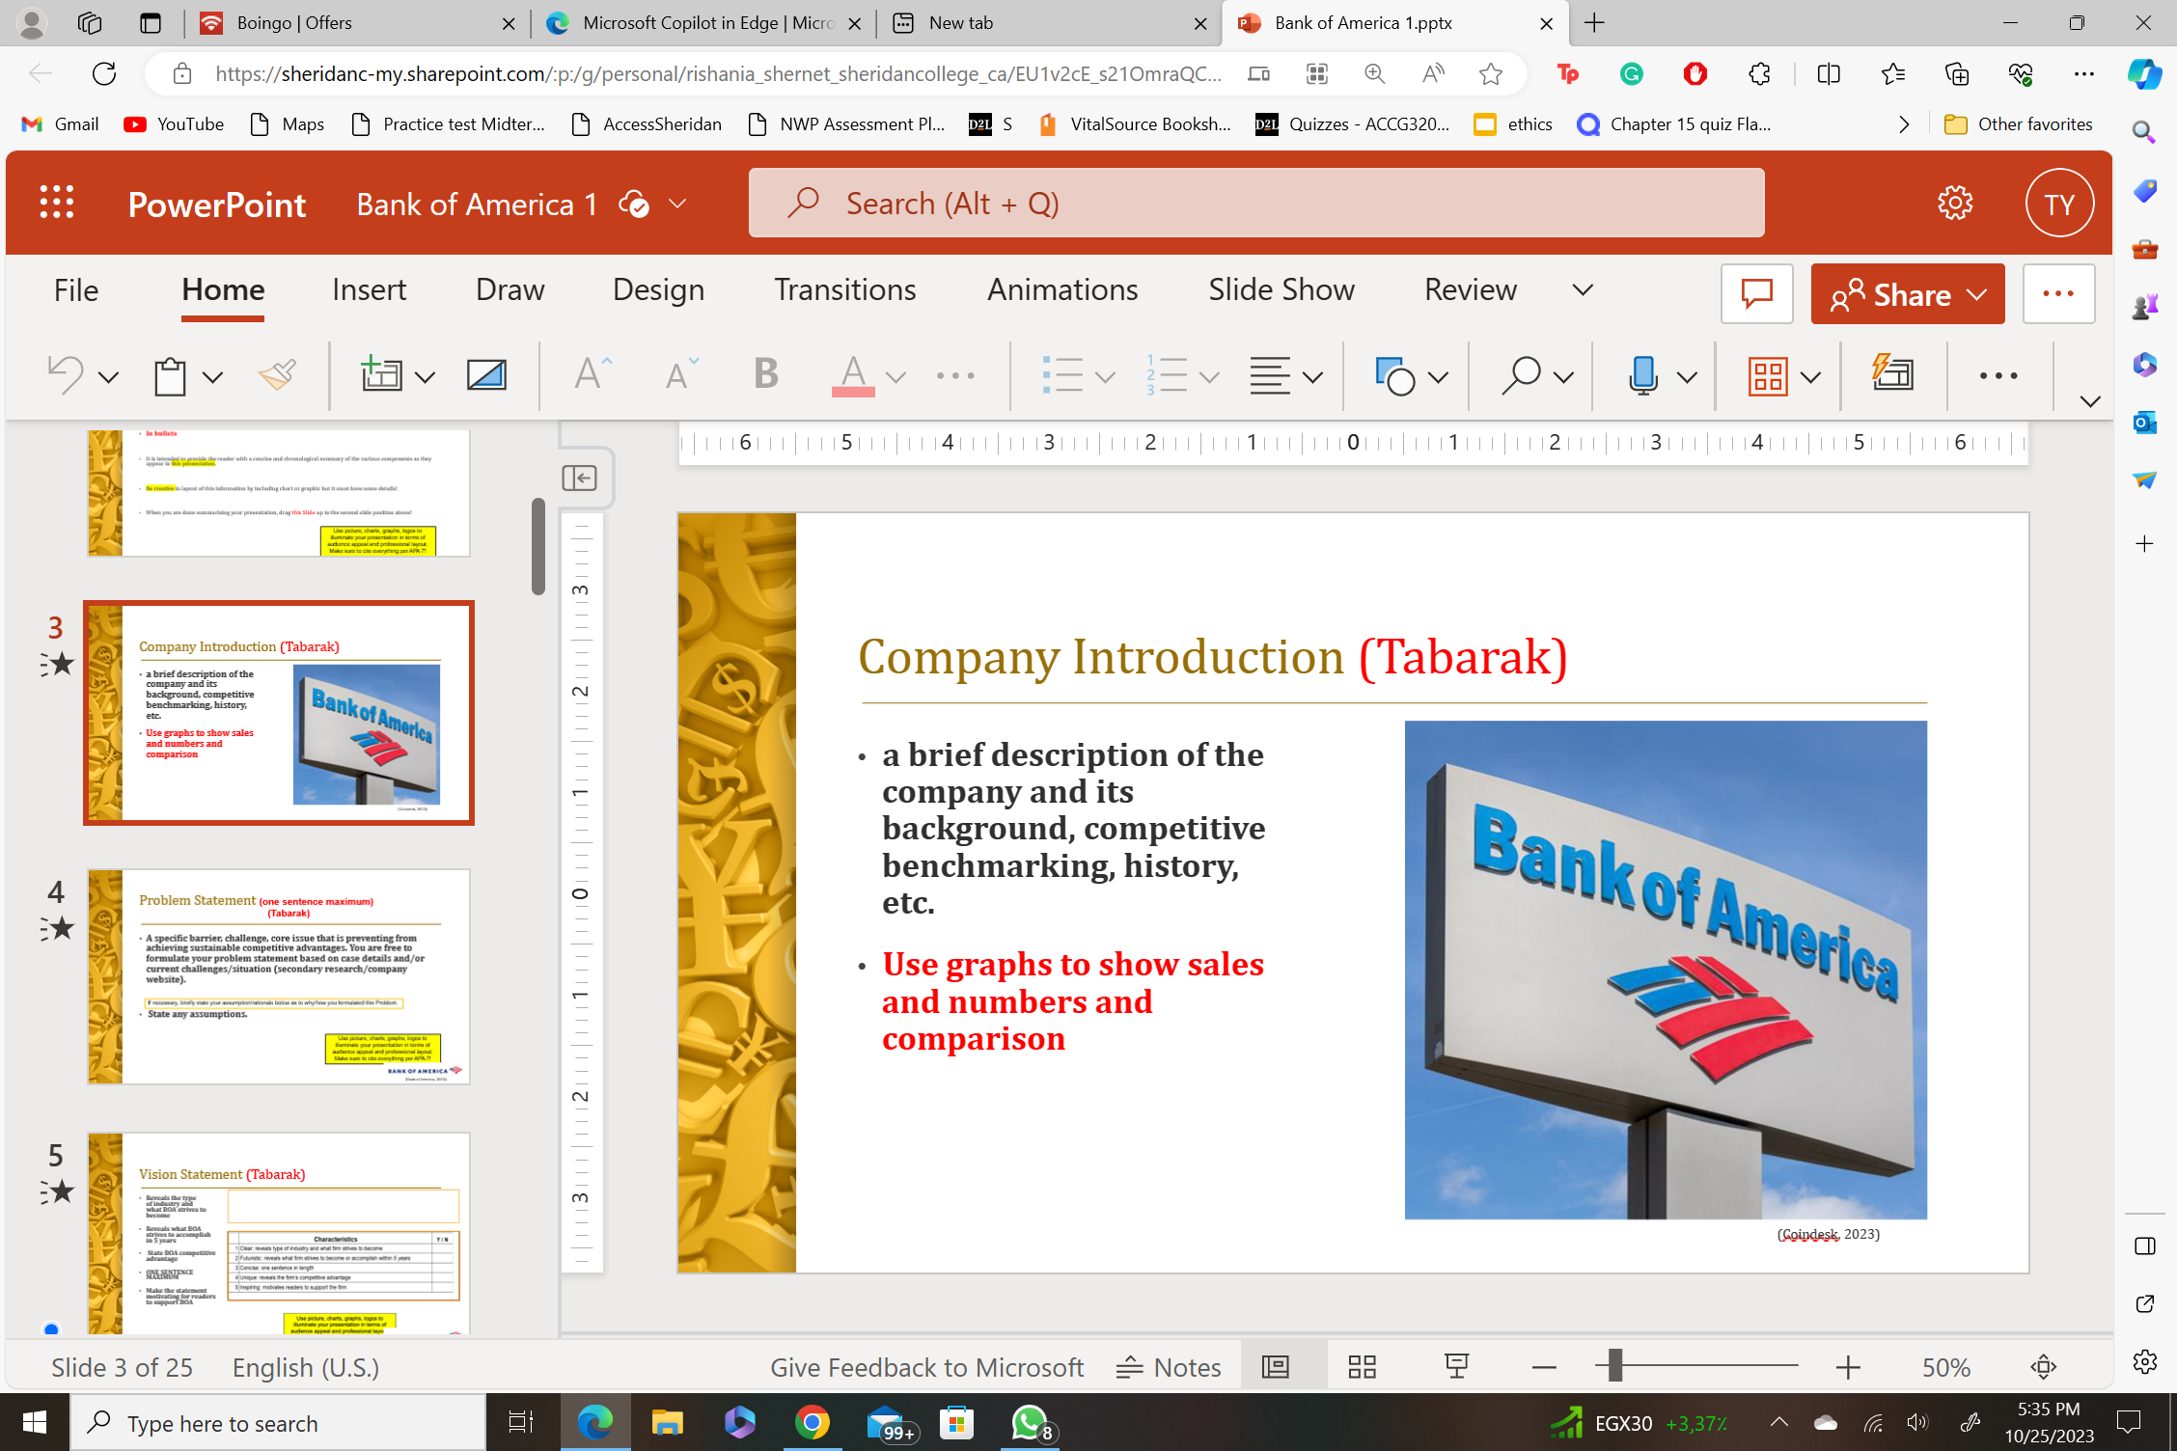Switch to the Draw tab

510,289
